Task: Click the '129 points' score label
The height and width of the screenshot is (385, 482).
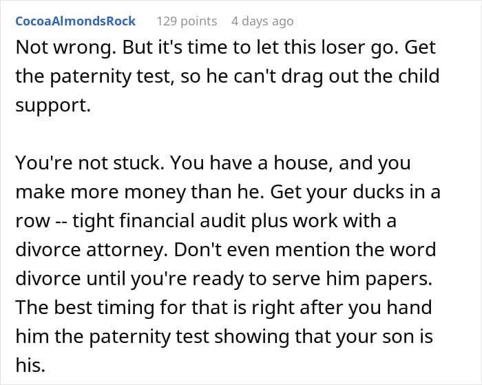Action: 187,21
